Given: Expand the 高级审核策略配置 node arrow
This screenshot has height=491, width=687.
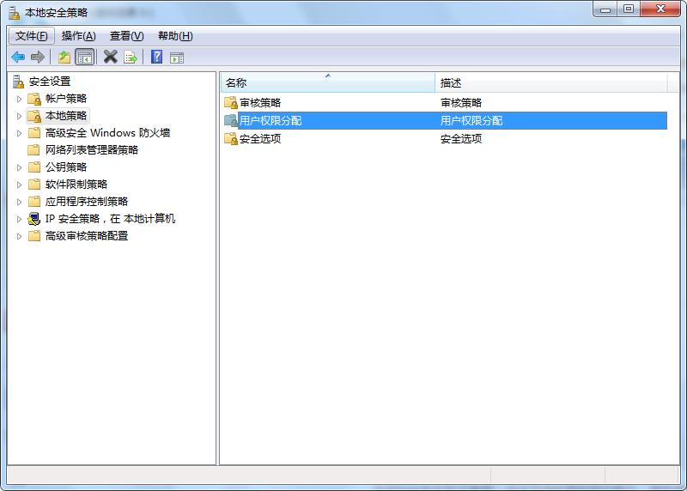Looking at the screenshot, I should 19,236.
